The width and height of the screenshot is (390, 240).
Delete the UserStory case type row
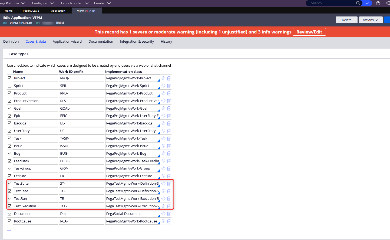[169, 131]
